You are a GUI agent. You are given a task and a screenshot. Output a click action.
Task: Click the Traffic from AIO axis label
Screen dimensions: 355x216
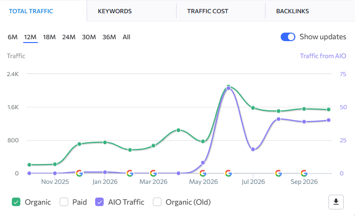click(x=323, y=56)
